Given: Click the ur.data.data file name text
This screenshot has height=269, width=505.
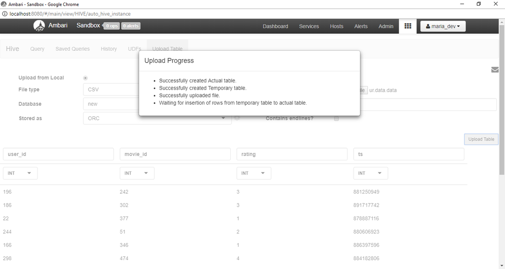Looking at the screenshot, I should coord(383,91).
